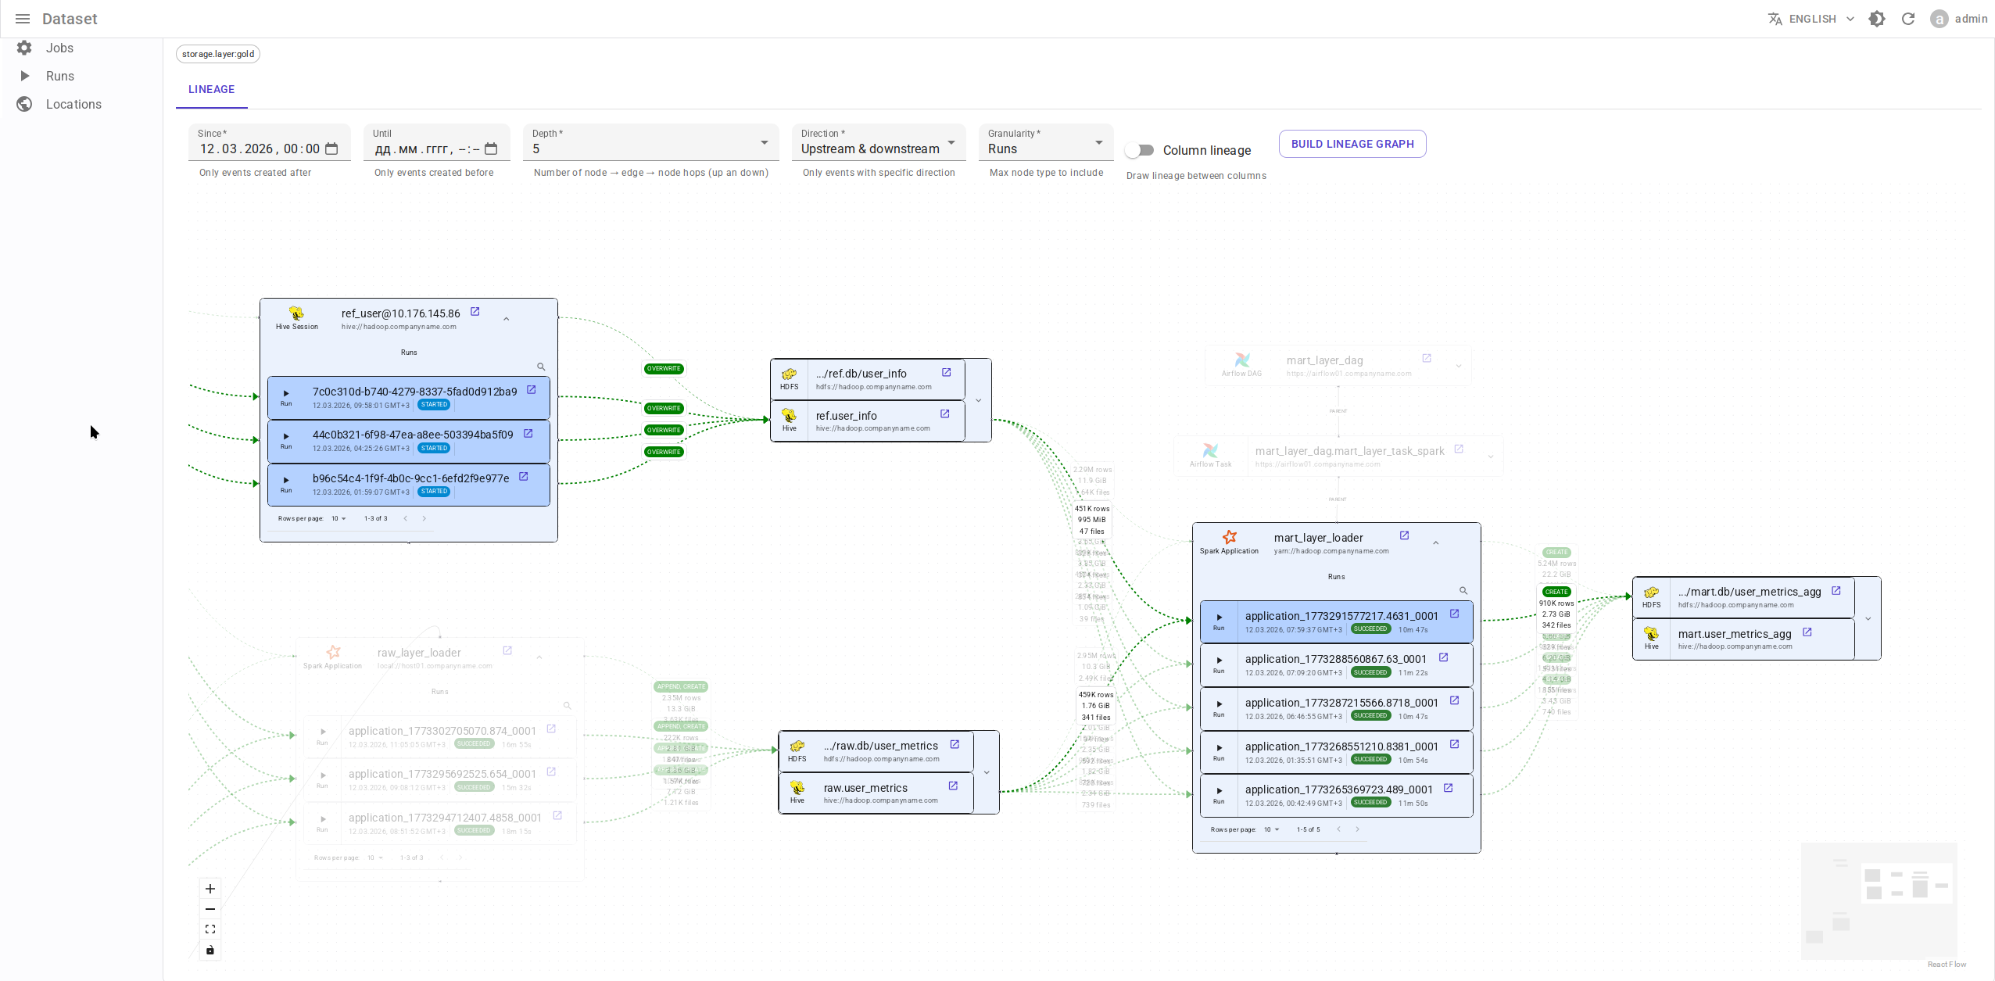
Task: Open rows per page in ref_user node
Action: coord(338,518)
